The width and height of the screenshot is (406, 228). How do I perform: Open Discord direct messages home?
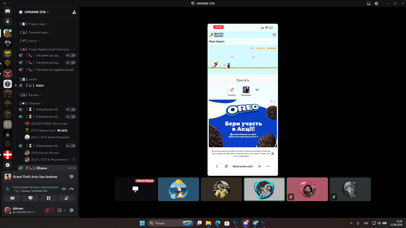(x=8, y=11)
